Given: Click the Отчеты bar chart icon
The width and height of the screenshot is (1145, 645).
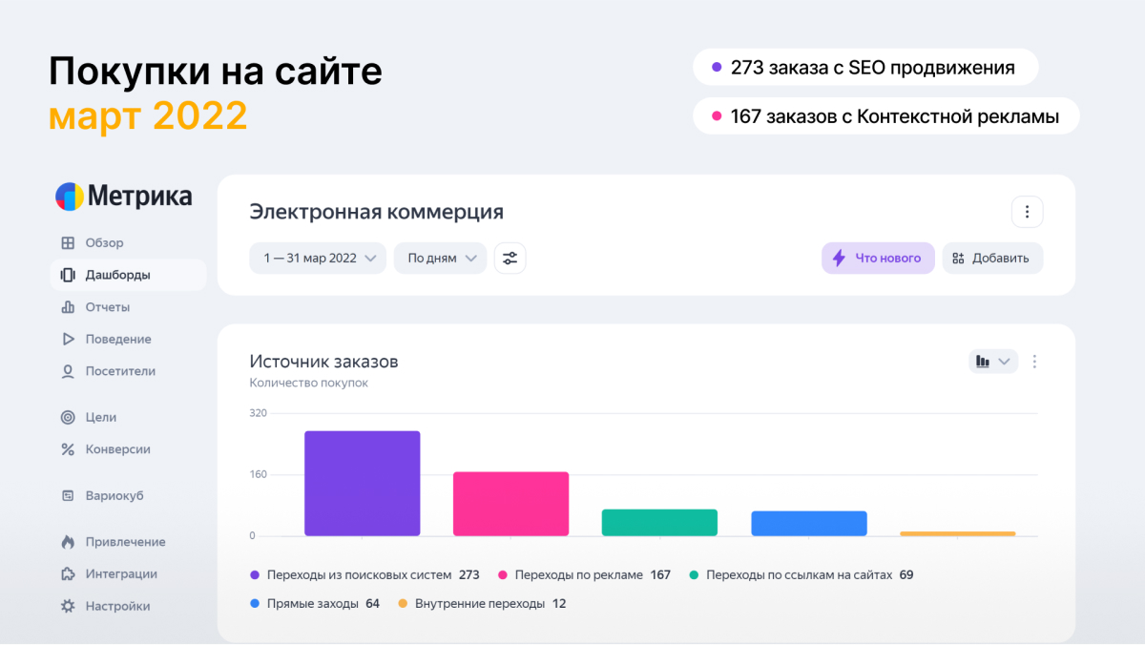Looking at the screenshot, I should [x=68, y=307].
